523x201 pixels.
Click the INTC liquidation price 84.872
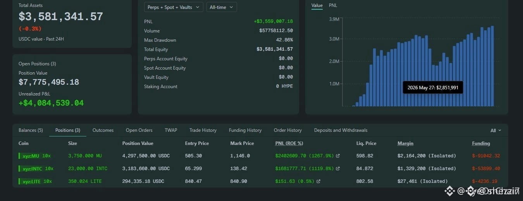[365, 169]
